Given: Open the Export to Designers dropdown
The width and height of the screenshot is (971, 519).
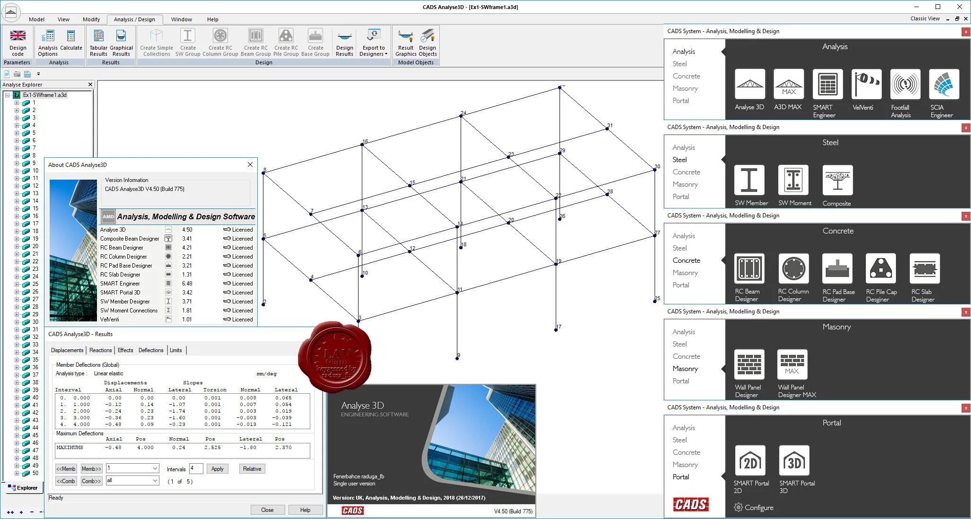Looking at the screenshot, I should (x=374, y=43).
